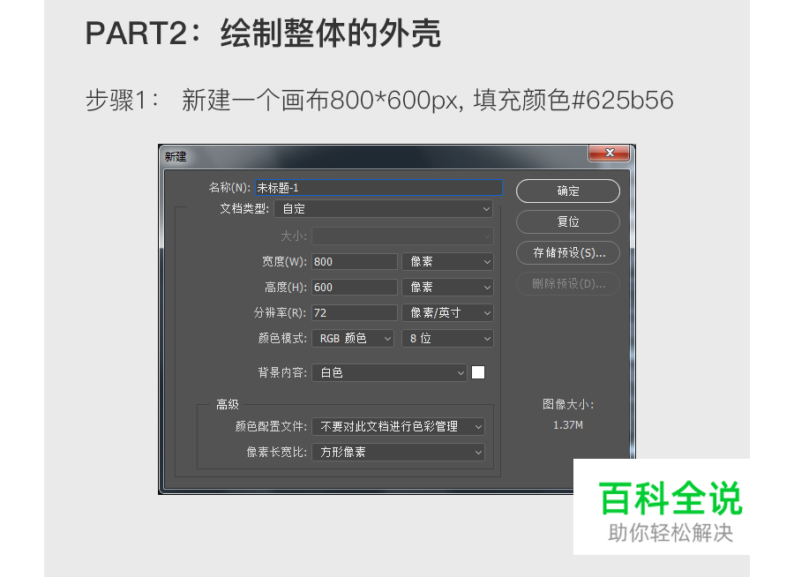
Task: Open the 宽度 units dropdown showing 像素
Action: (x=447, y=261)
